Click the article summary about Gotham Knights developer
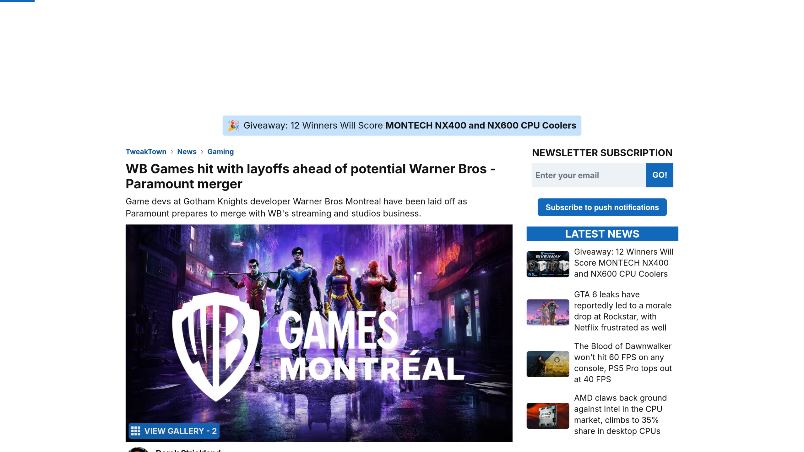The width and height of the screenshot is (804, 452). point(296,207)
